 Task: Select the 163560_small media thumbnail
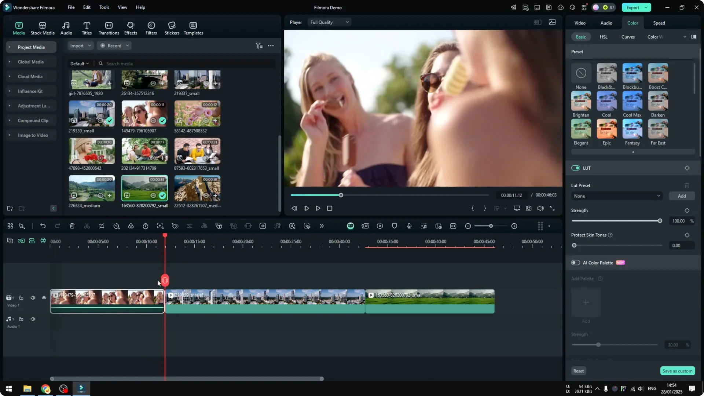click(x=144, y=188)
